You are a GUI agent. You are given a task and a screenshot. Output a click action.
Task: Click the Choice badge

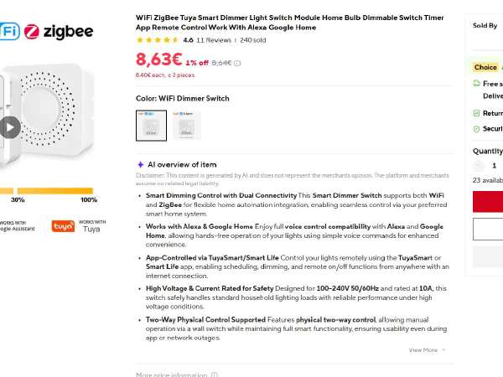[485, 67]
